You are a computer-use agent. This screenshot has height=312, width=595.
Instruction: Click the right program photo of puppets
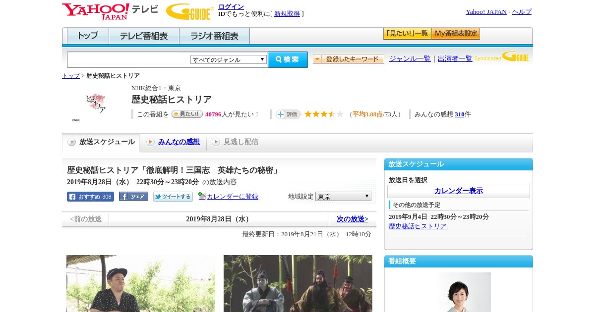point(298,283)
